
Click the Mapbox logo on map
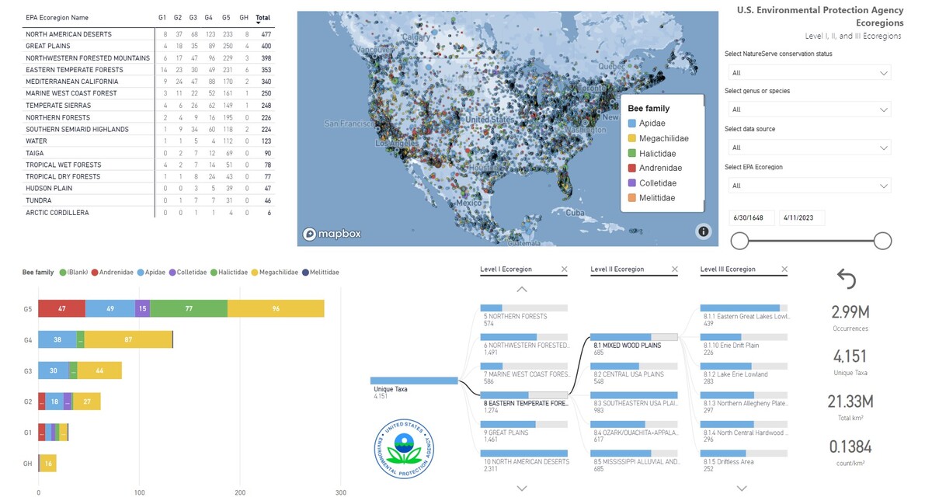[332, 234]
